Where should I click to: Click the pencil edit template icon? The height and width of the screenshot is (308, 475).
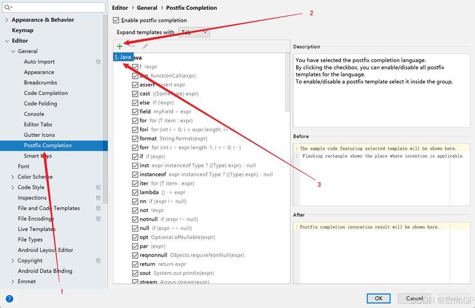point(145,46)
